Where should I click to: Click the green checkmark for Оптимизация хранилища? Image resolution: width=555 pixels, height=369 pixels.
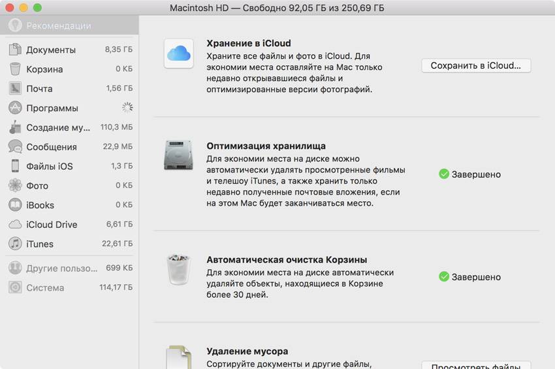point(444,174)
